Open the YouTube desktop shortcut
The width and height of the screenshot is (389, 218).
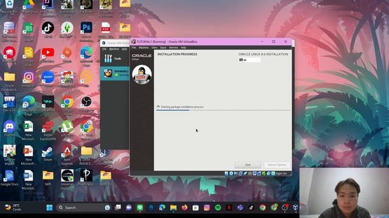[48, 55]
